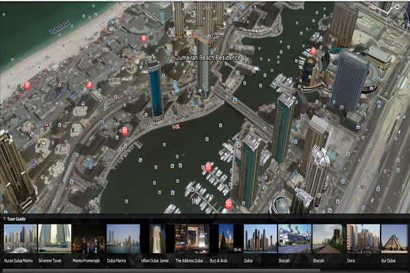Open the Deira tour thumbnail
This screenshot has height=273, width=410.
364,239
